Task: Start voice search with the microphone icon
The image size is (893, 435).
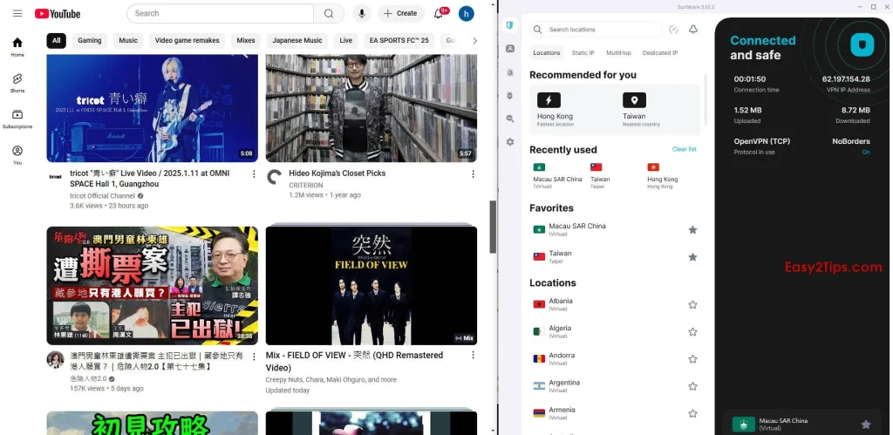Action: [x=362, y=13]
